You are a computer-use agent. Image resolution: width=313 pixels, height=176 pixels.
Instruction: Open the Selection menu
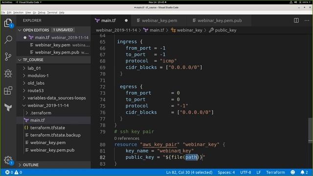pos(18,12)
